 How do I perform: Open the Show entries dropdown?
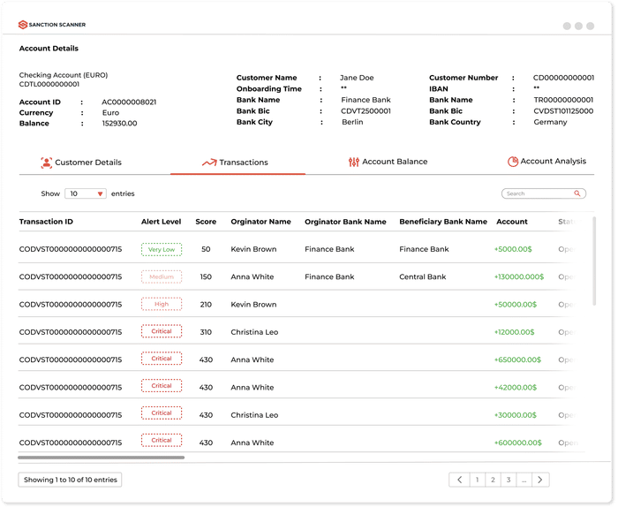point(86,193)
